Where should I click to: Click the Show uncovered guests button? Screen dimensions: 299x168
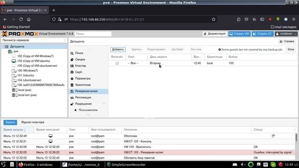coord(291,49)
